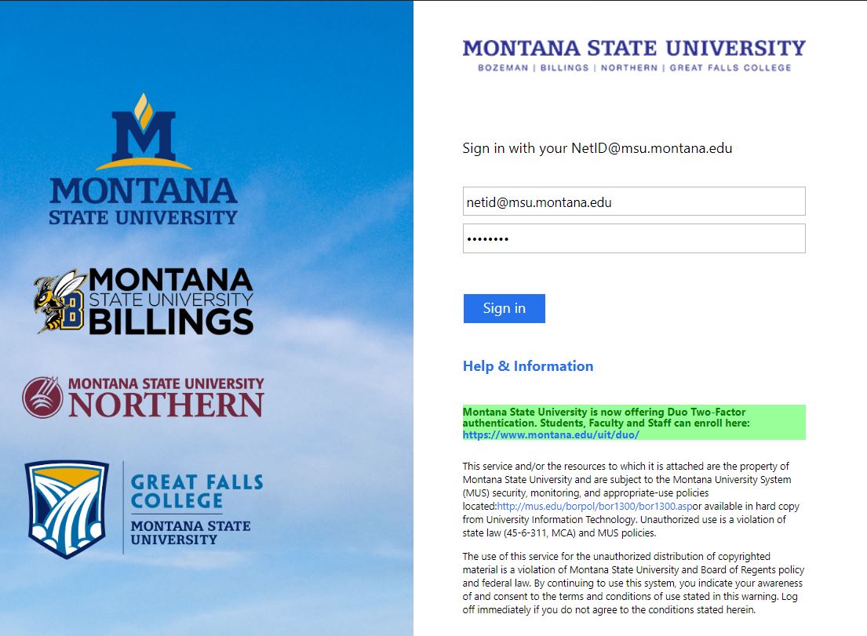Open the Help & Information link
Screen dimensions: 867x636
[528, 365]
